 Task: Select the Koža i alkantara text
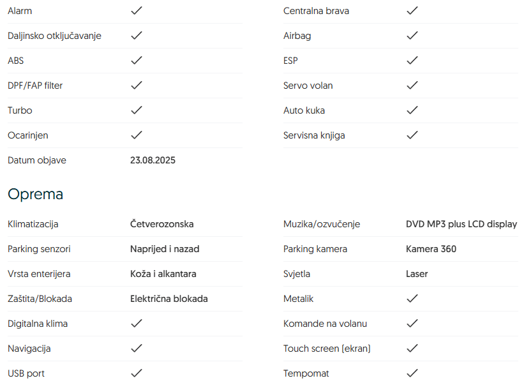tap(163, 274)
